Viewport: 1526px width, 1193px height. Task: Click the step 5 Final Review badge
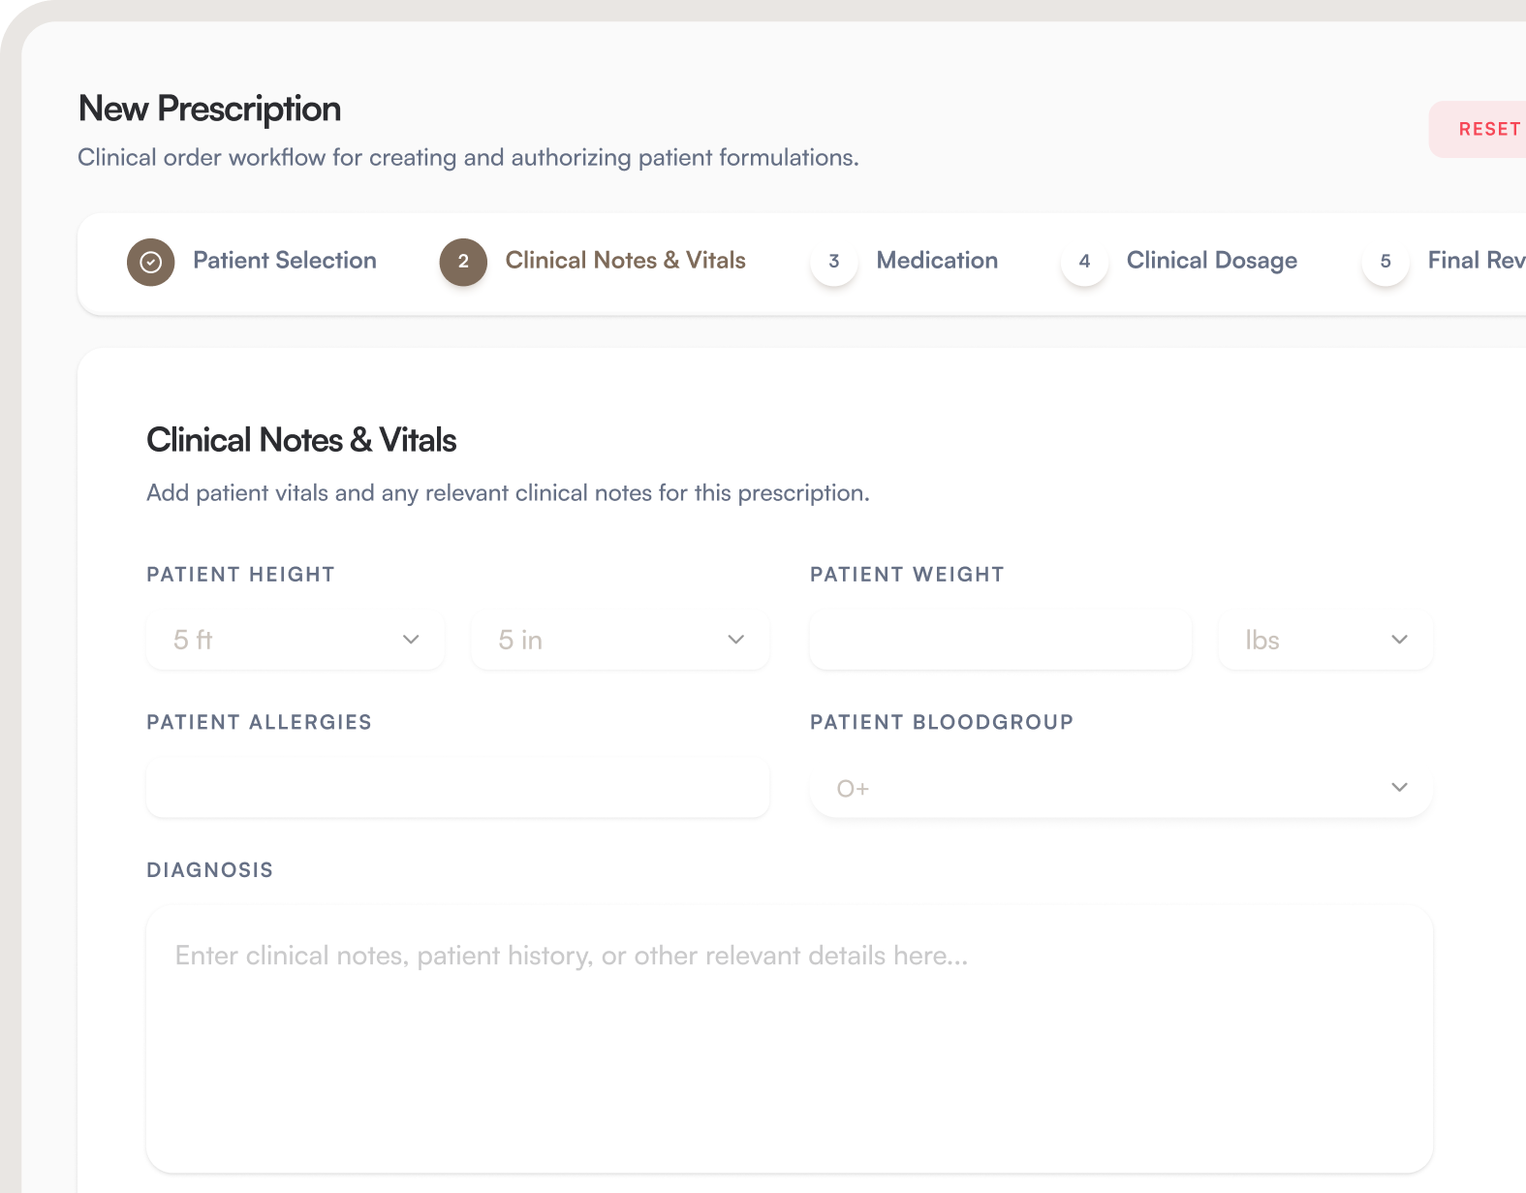click(1386, 262)
